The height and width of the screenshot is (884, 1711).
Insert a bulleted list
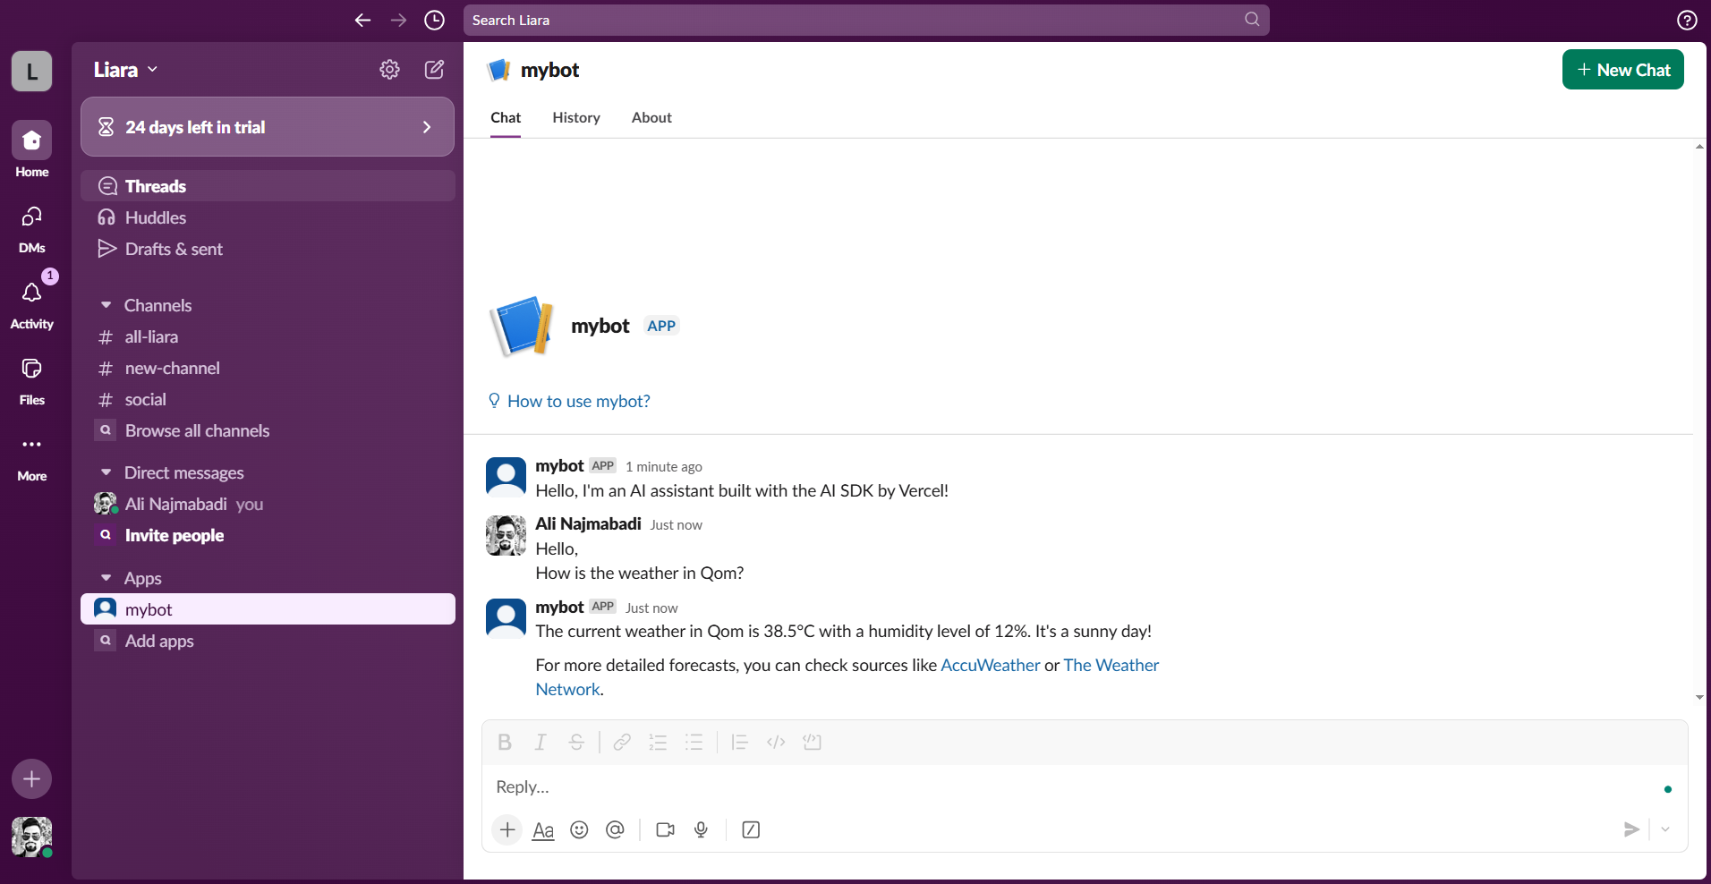point(694,742)
